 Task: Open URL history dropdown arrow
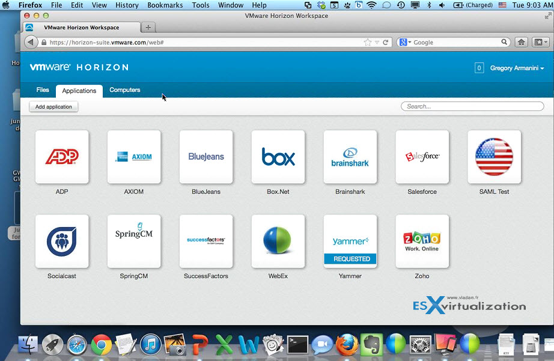tap(377, 43)
